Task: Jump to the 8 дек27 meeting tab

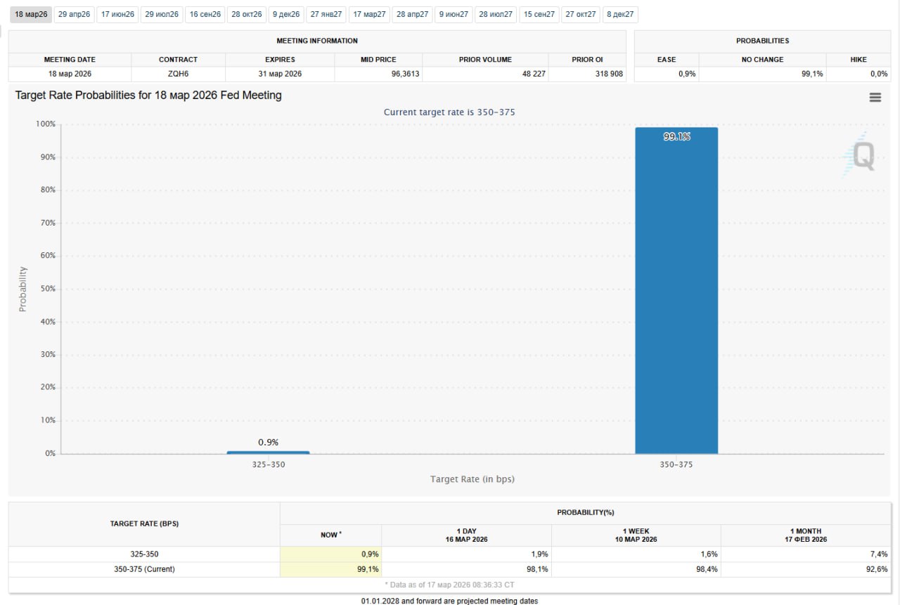Action: [620, 14]
